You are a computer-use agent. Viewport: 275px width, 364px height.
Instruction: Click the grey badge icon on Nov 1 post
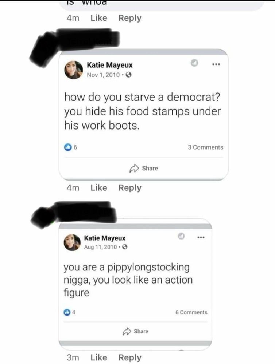coord(195,64)
